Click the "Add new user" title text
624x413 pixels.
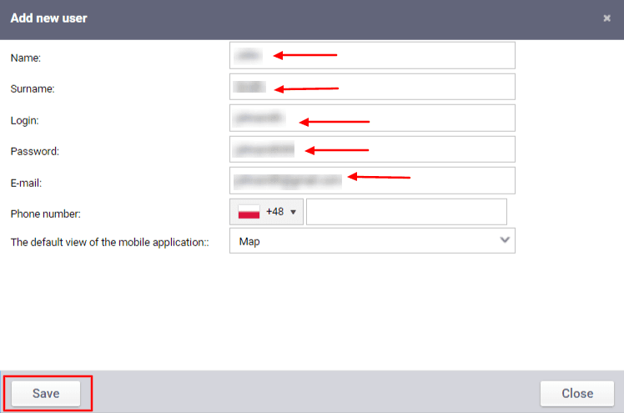48,18
